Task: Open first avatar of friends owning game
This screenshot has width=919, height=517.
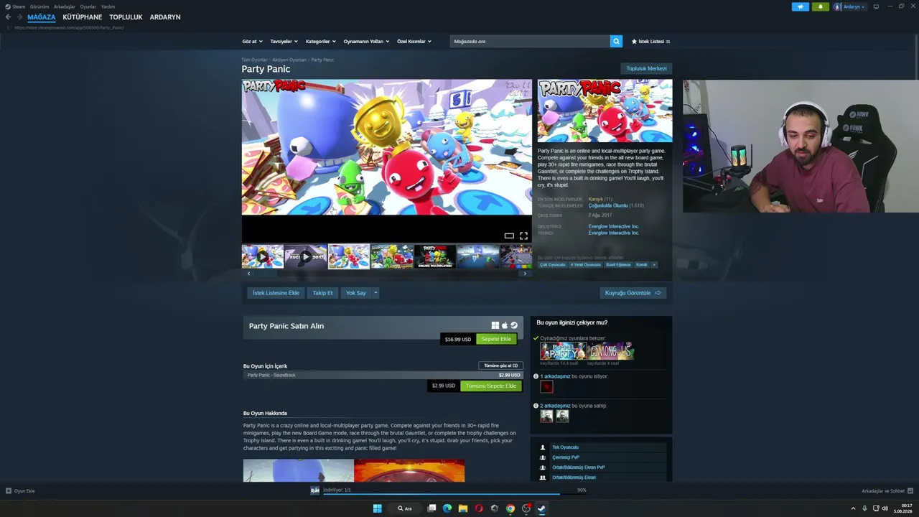Action: click(x=546, y=416)
